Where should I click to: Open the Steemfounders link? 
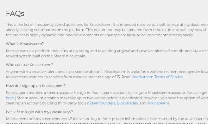click(102, 103)
